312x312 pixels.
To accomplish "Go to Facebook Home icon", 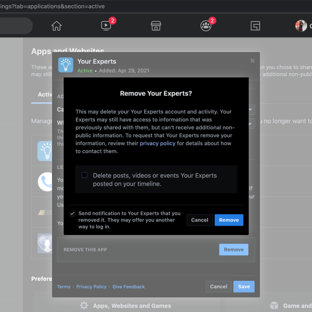I will [57, 26].
